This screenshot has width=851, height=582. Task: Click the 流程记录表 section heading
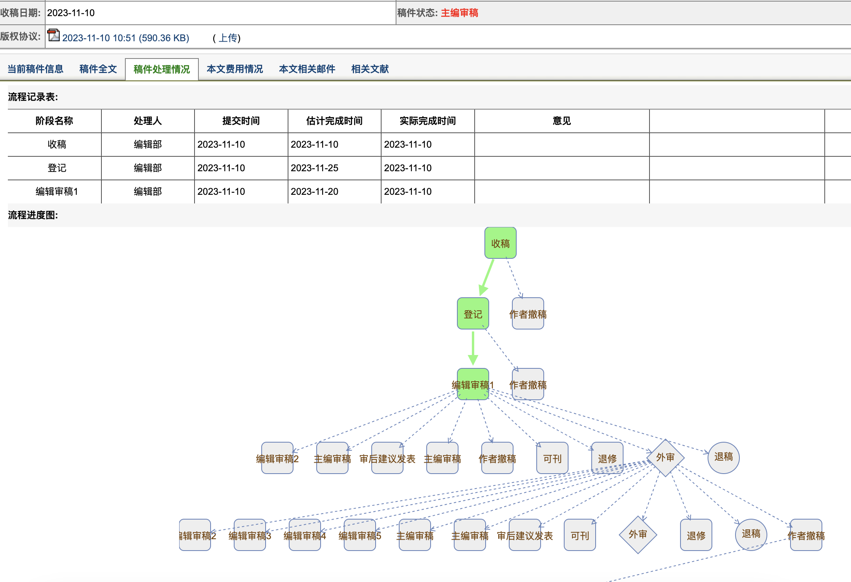click(x=33, y=97)
